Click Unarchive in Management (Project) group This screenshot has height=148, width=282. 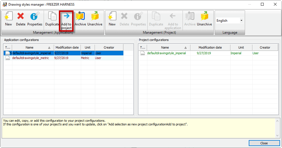(x=204, y=19)
